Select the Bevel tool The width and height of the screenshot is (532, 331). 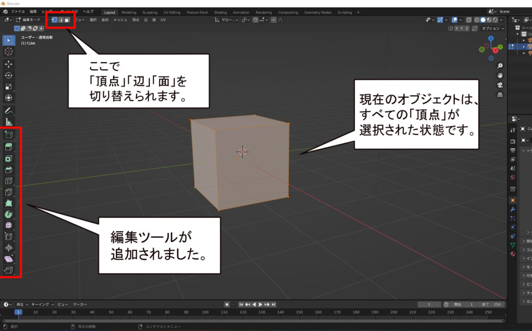tap(9, 169)
